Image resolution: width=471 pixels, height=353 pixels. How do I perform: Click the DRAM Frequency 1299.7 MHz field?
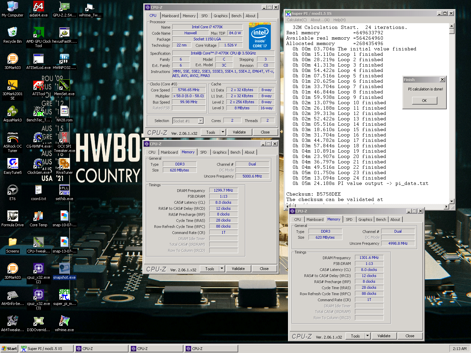[223, 190]
